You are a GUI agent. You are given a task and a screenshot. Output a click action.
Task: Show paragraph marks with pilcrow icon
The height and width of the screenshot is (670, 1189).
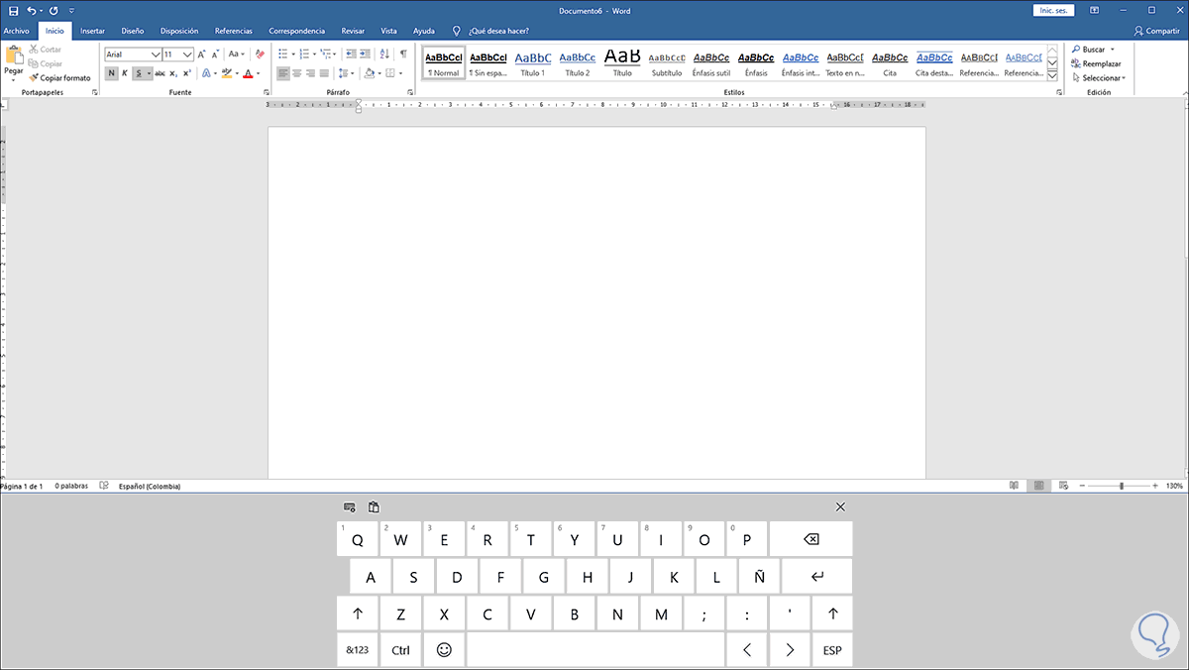click(x=403, y=55)
